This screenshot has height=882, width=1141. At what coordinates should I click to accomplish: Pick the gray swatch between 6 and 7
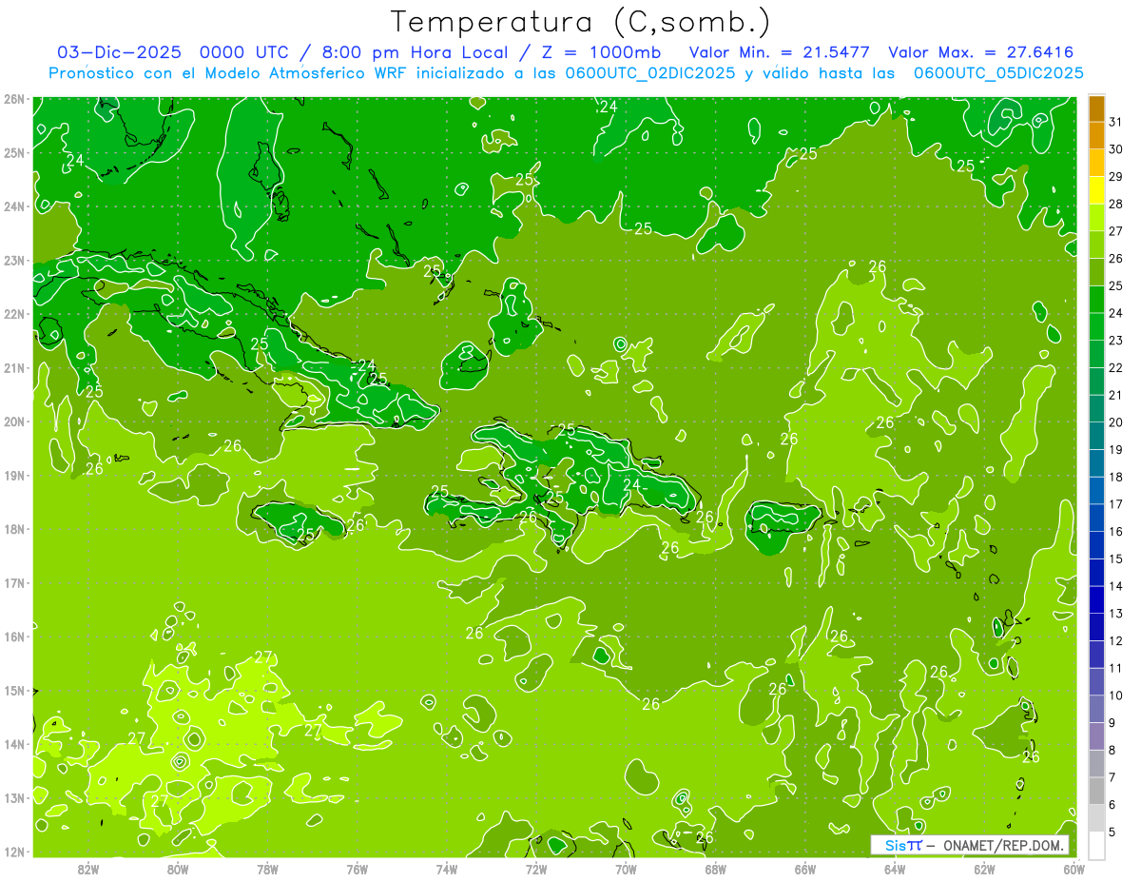tap(1096, 792)
